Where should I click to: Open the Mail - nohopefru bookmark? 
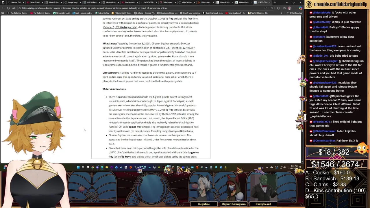(x=82, y=13)
